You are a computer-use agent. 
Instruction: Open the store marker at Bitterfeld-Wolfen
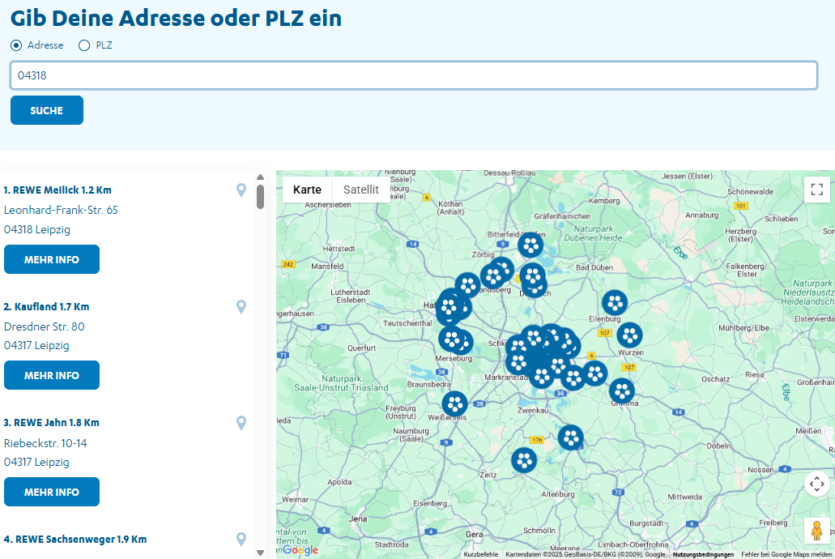(x=530, y=245)
